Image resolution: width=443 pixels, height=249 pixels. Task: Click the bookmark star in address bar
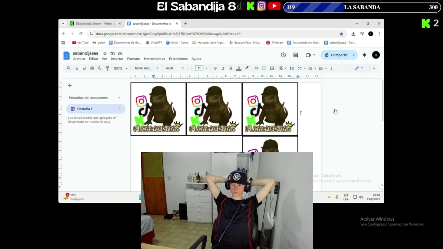341,34
